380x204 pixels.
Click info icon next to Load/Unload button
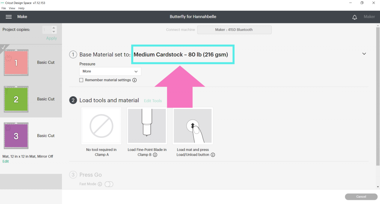[x=213, y=155]
